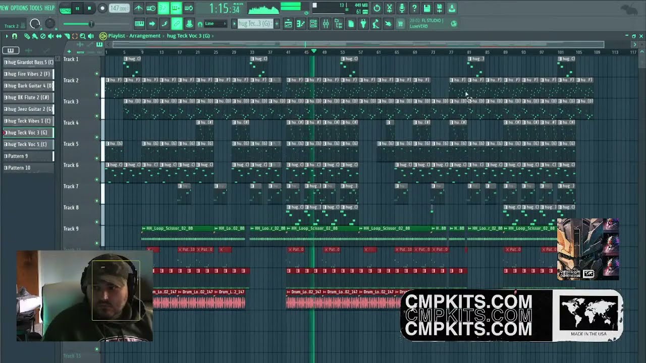Toggle auto scrolling arrow icon
646x363 pixels.
click(152, 24)
